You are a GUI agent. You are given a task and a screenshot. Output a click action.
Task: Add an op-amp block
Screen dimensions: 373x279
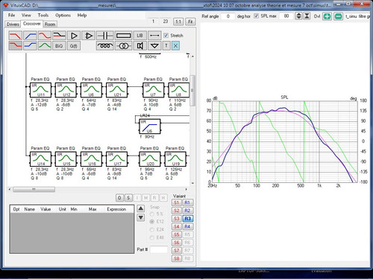coord(89,36)
